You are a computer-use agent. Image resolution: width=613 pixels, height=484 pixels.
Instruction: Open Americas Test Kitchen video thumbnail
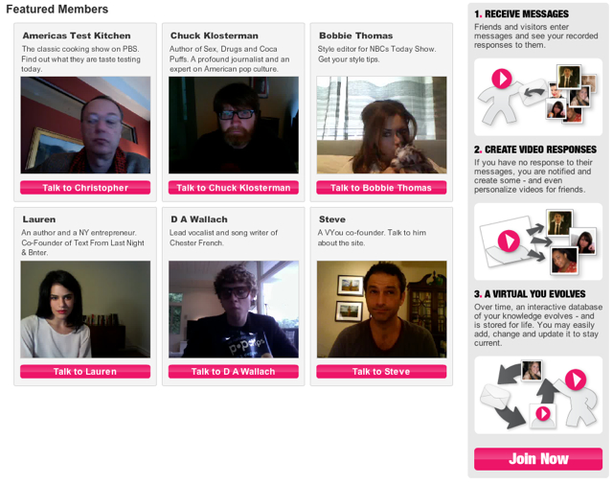pyautogui.click(x=85, y=125)
